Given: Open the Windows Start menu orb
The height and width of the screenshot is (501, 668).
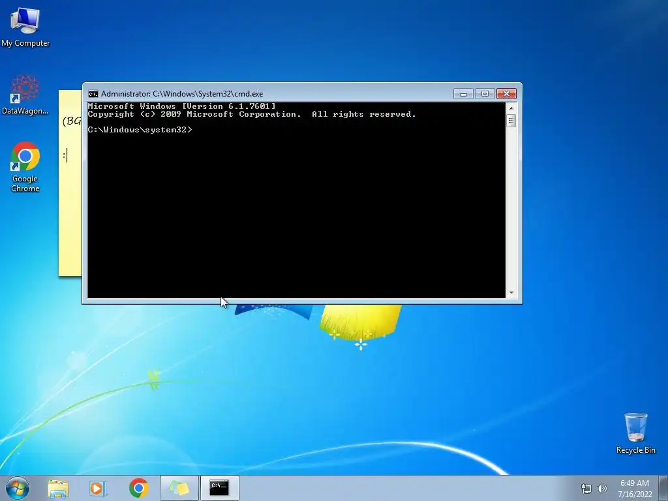Looking at the screenshot, I should (18, 488).
